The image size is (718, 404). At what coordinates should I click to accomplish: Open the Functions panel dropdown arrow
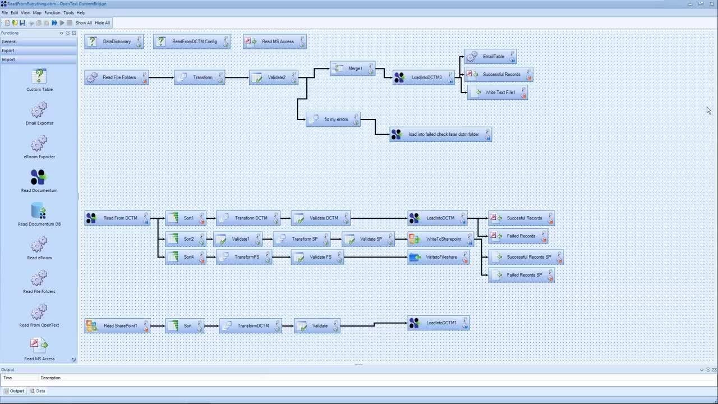(x=62, y=33)
